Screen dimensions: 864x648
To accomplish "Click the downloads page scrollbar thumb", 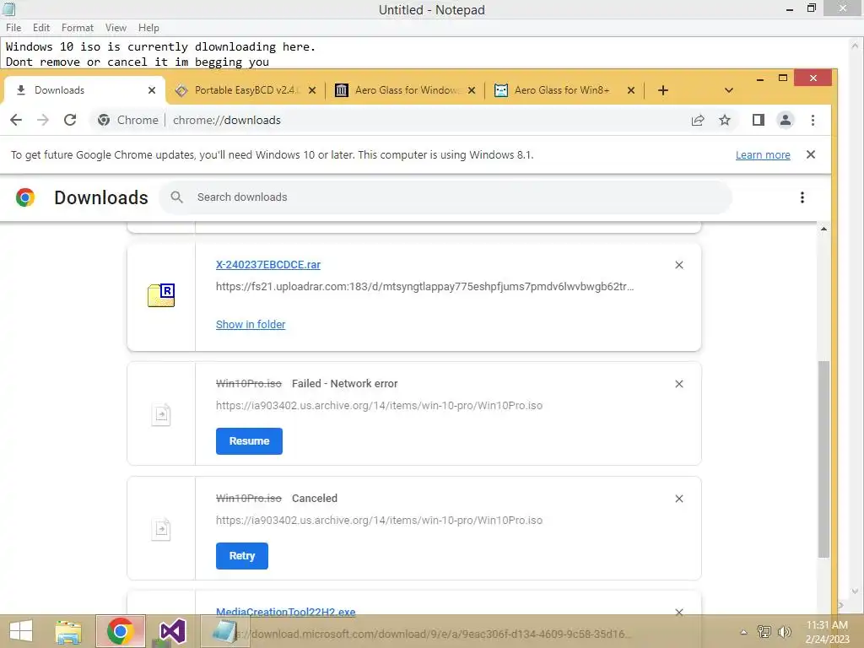I will click(x=823, y=460).
